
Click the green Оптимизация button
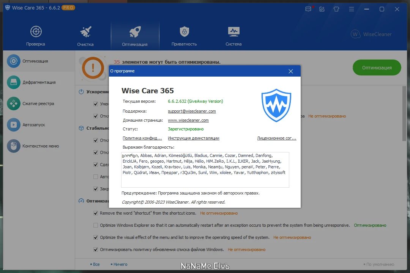pyautogui.click(x=377, y=67)
